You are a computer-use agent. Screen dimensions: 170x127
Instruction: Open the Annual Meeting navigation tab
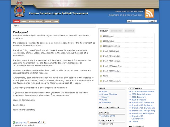click(36, 21)
